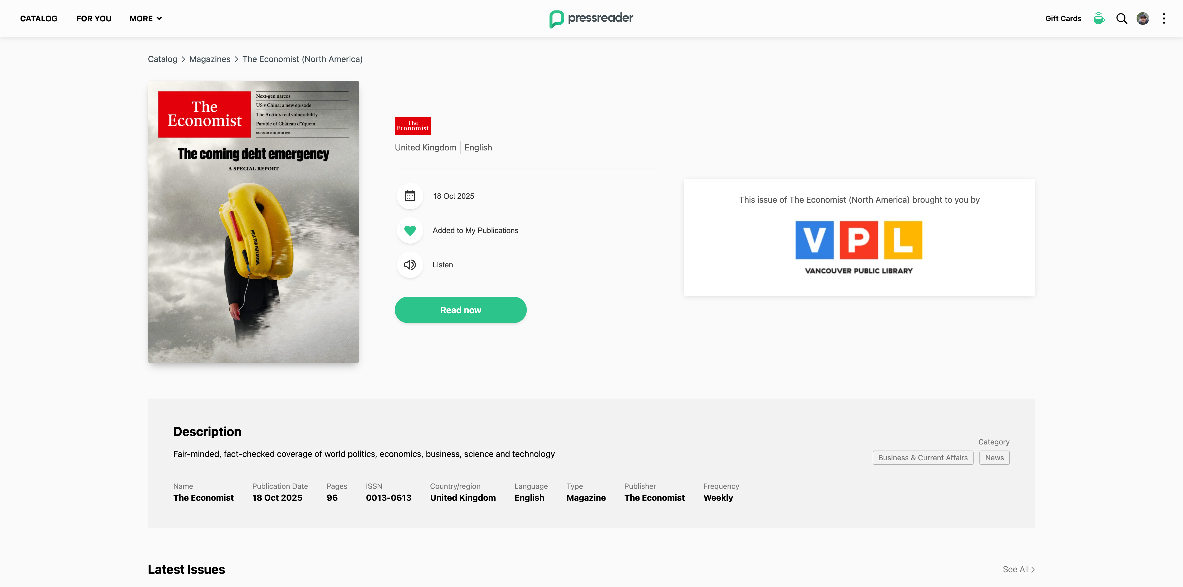This screenshot has height=587, width=1183.
Task: Open the CATALOG menu item
Action: (x=39, y=18)
